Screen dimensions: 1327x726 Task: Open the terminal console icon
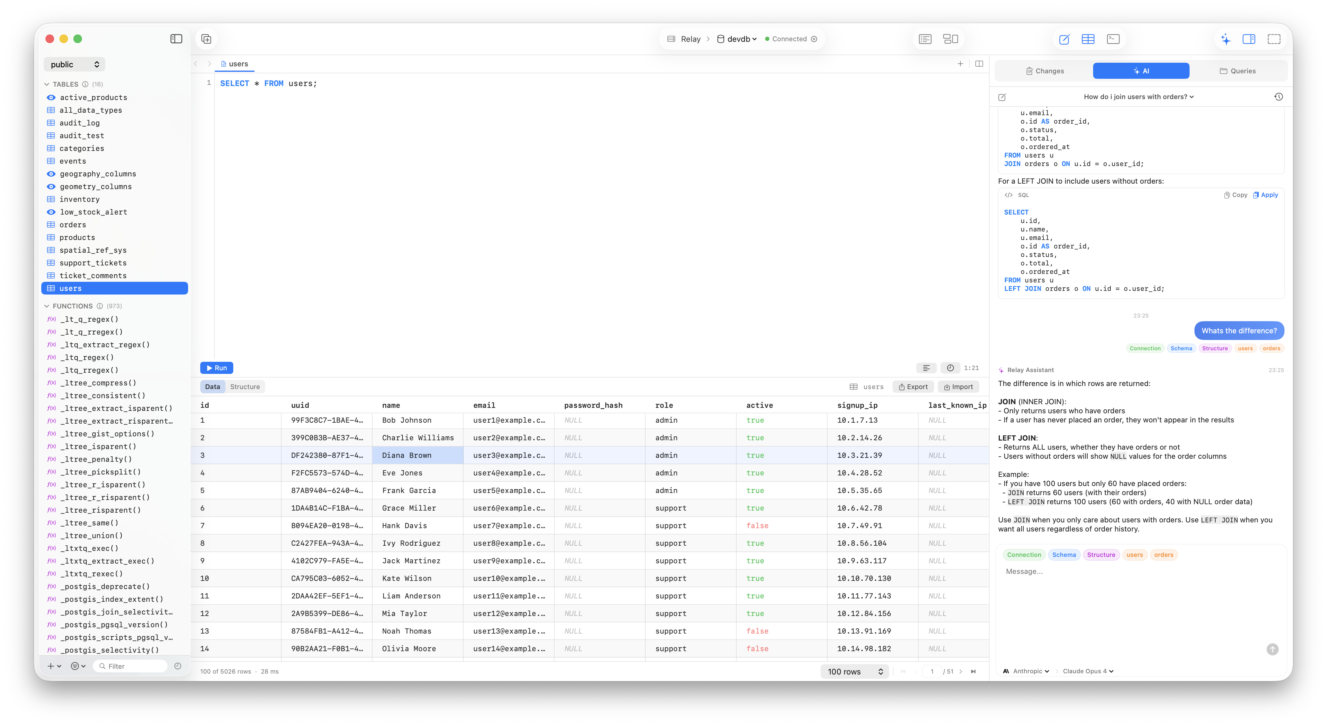coord(1113,38)
